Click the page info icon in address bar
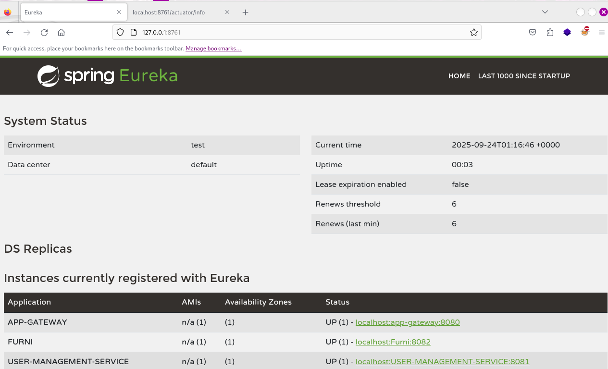Screen dimensions: 608x369 pos(134,32)
